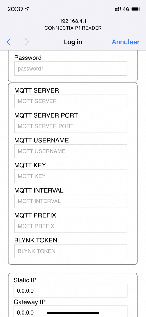146x317 pixels.
Task: Select the MQTT INTERVAL field
Action: (71, 201)
